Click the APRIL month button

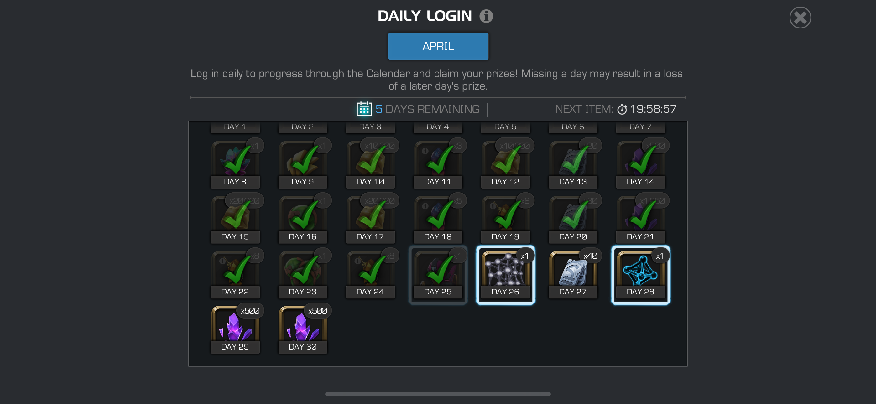(x=438, y=46)
